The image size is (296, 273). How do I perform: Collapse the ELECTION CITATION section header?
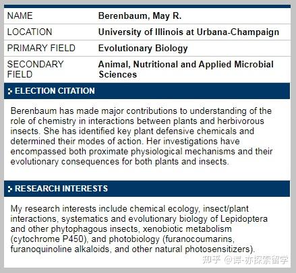[147, 91]
